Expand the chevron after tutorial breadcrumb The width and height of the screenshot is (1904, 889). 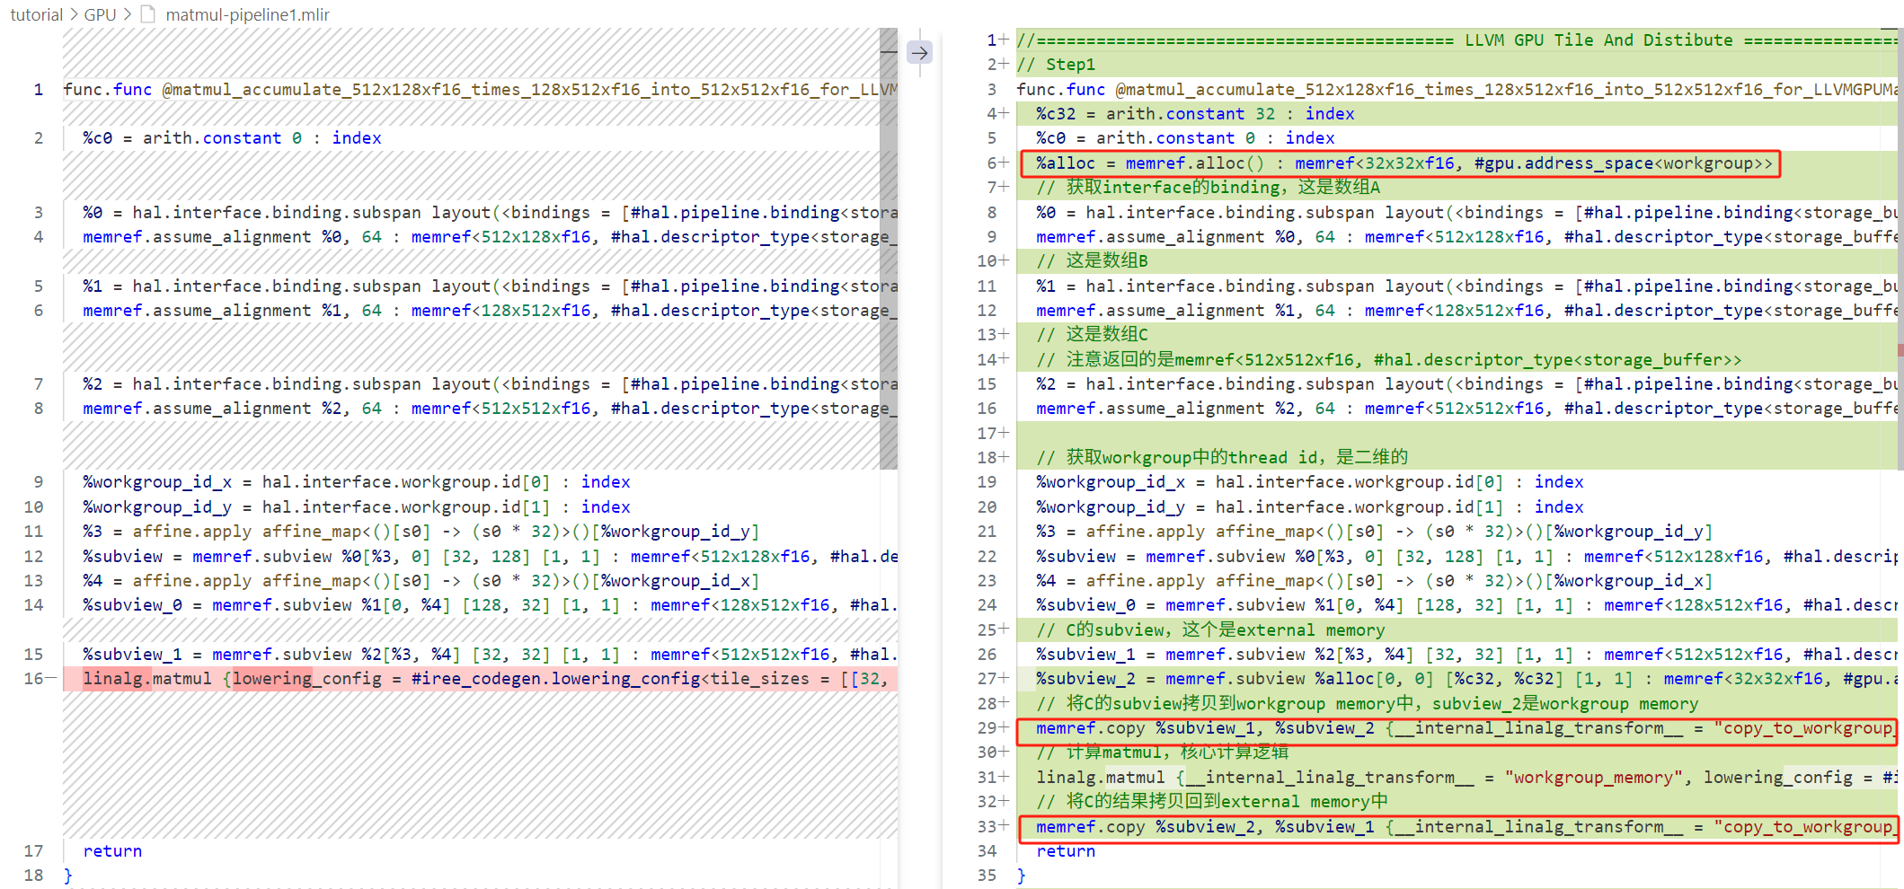(73, 14)
